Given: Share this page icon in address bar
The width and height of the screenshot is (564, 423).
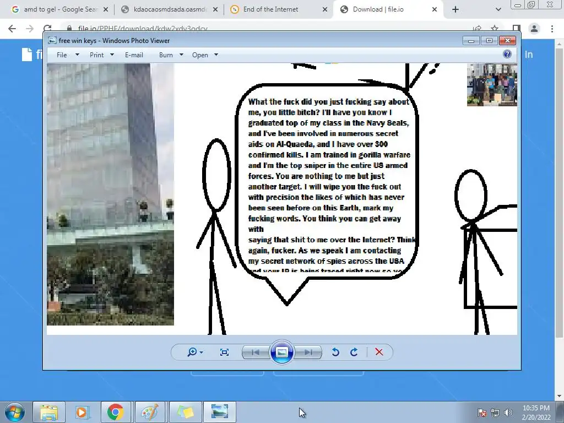Looking at the screenshot, I should click(478, 29).
